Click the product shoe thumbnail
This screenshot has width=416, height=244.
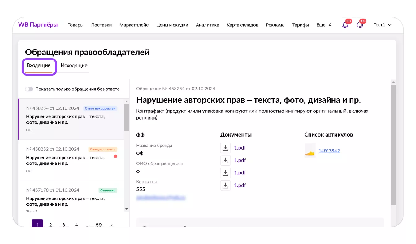pos(310,151)
